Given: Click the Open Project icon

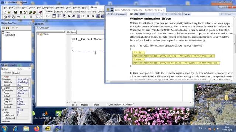Looking at the screenshot, I should coord(25,12).
